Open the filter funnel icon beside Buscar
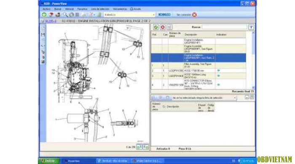The image size is (295, 164). pos(251,27)
